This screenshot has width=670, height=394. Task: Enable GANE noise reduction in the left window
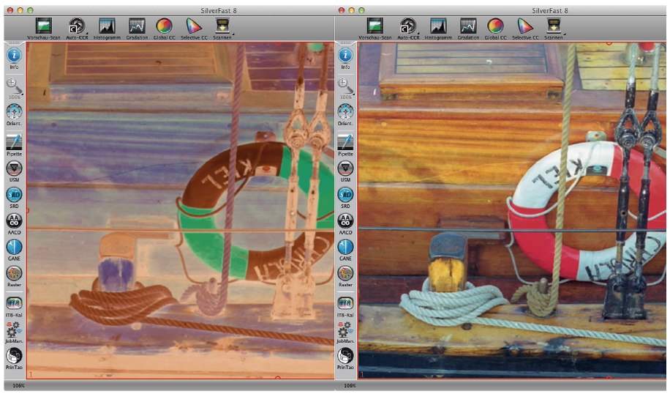15,248
